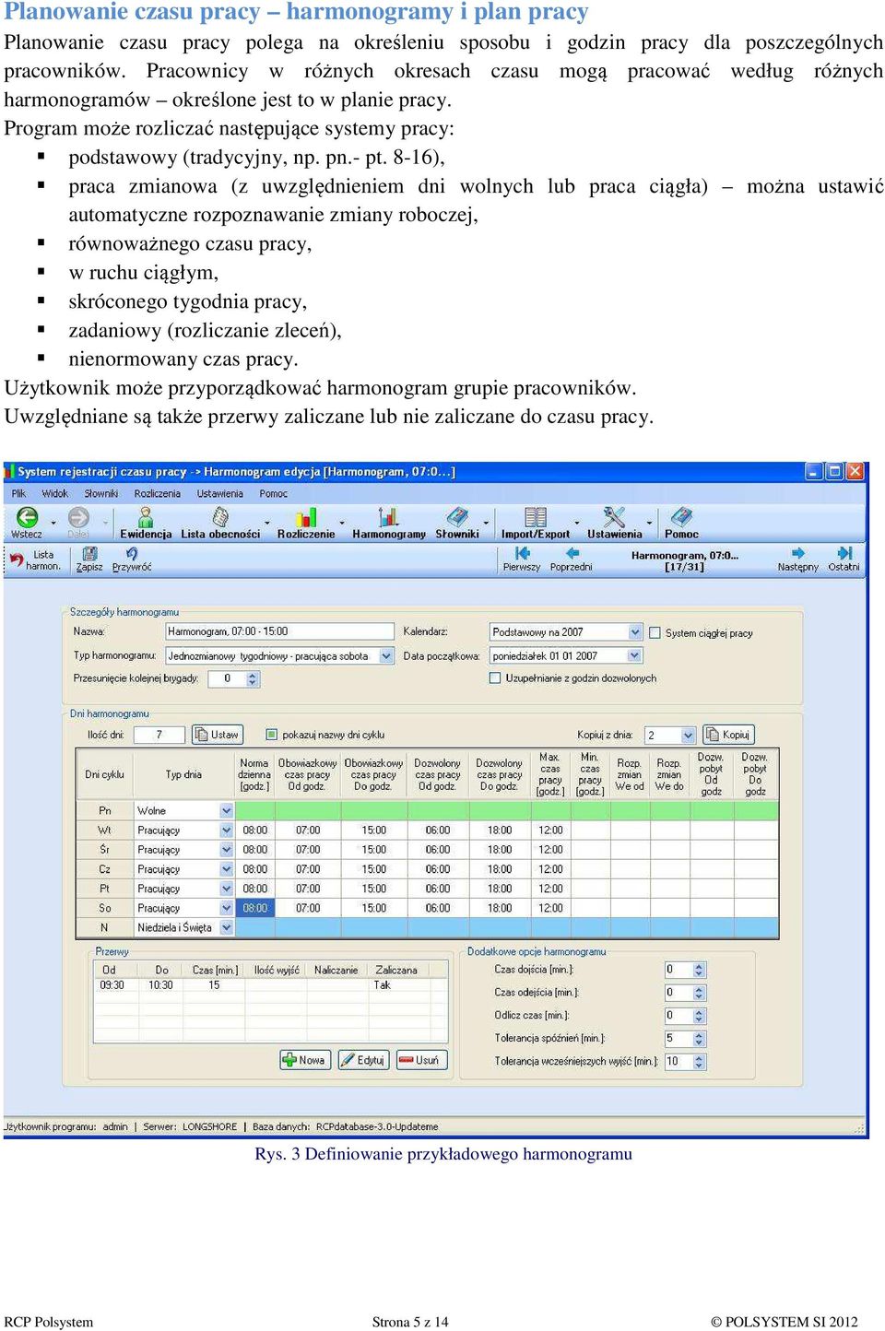
Task: Open the Pomoc help icon
Action: point(681,517)
